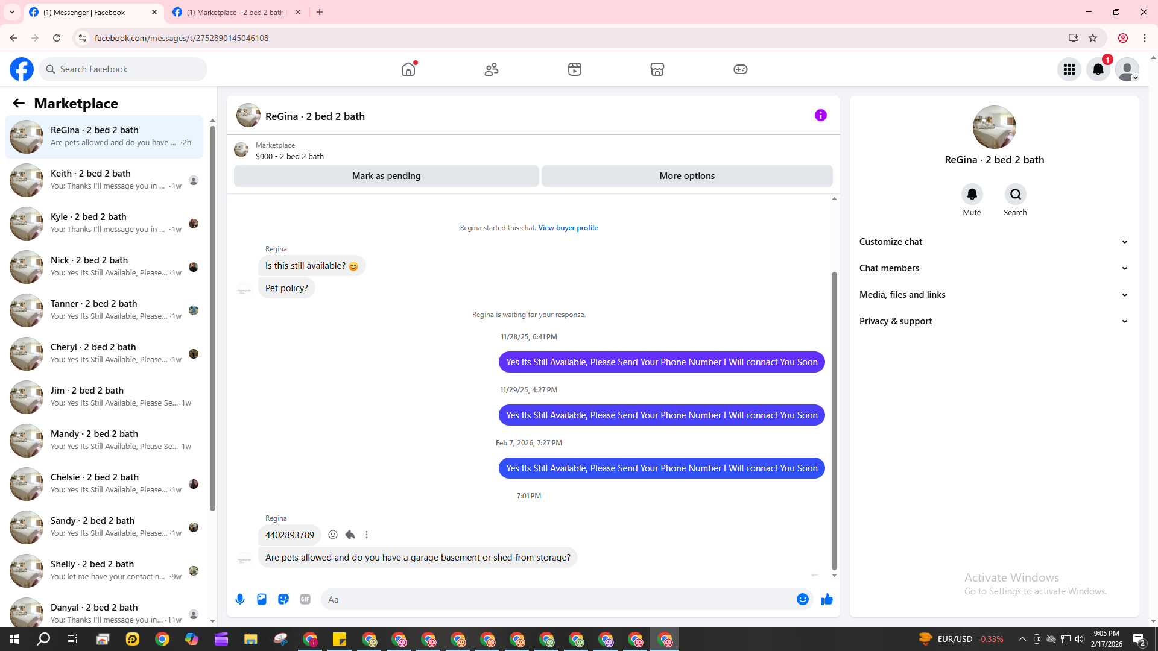
Task: Click the purple conversation info icon
Action: [x=820, y=115]
